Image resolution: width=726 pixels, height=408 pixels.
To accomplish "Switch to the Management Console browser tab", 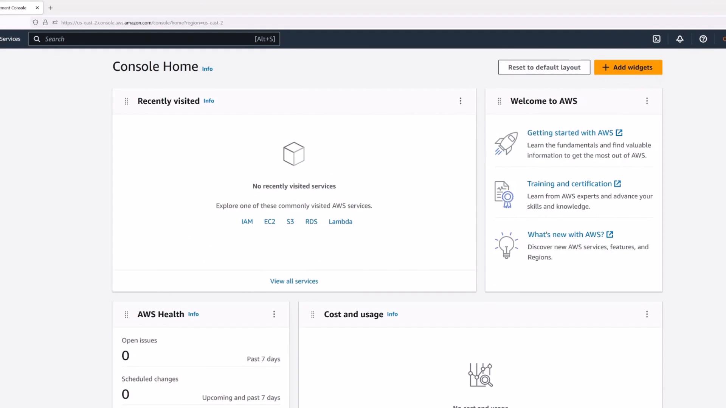I will (x=15, y=8).
